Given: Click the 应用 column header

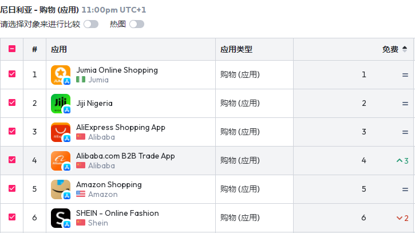Looking at the screenshot, I should (x=59, y=49).
